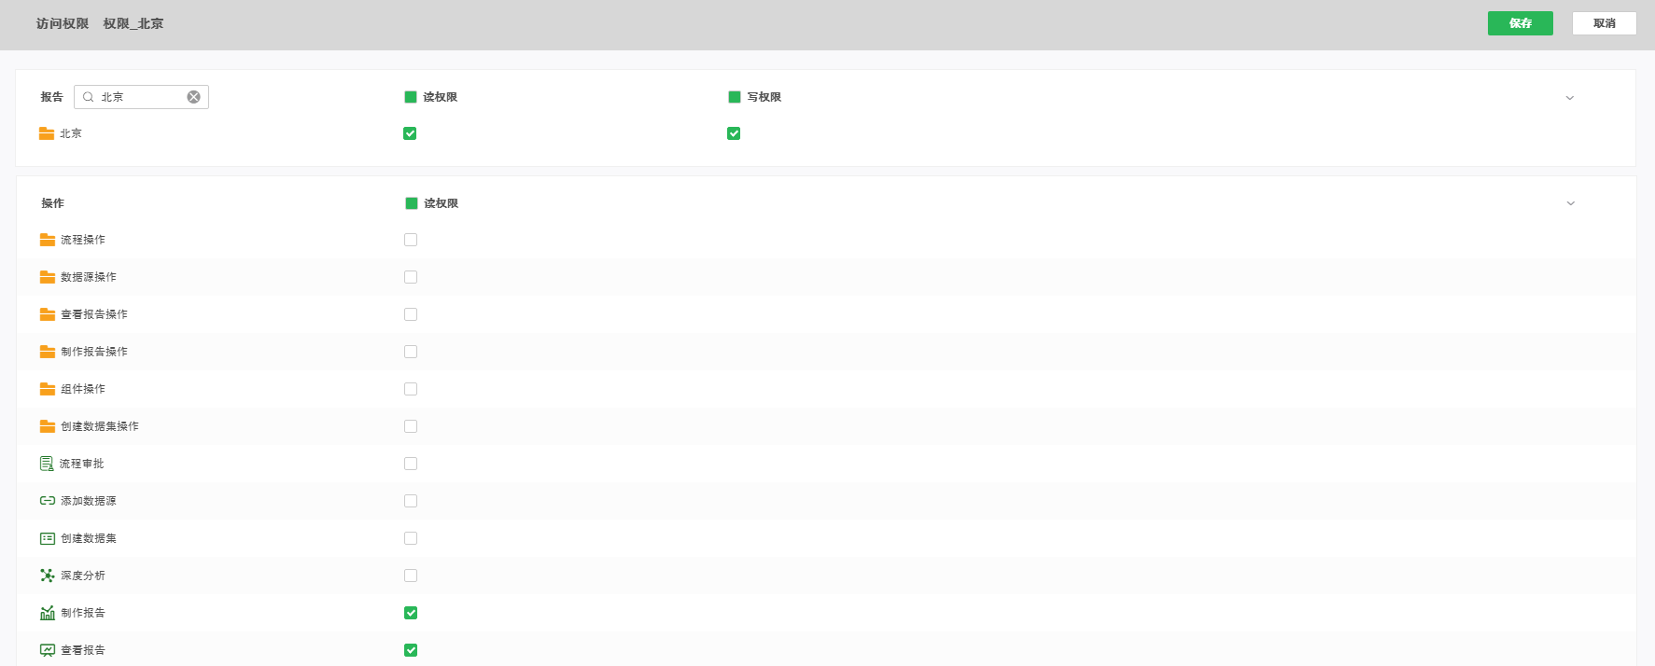Click the 创建数据集 dataset icon
This screenshot has width=1655, height=666.
[x=47, y=538]
